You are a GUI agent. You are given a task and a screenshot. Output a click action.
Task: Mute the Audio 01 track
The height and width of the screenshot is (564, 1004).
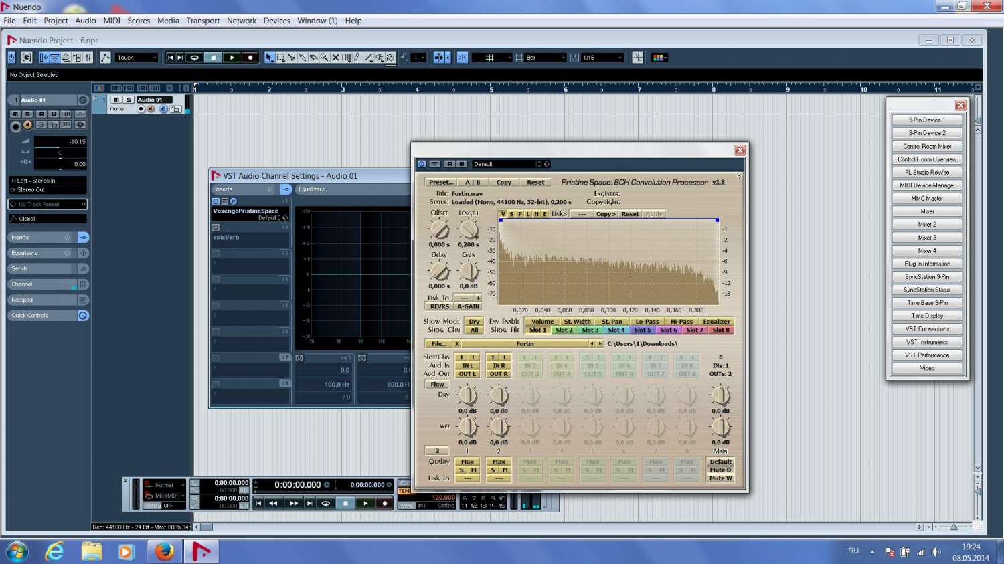click(116, 100)
